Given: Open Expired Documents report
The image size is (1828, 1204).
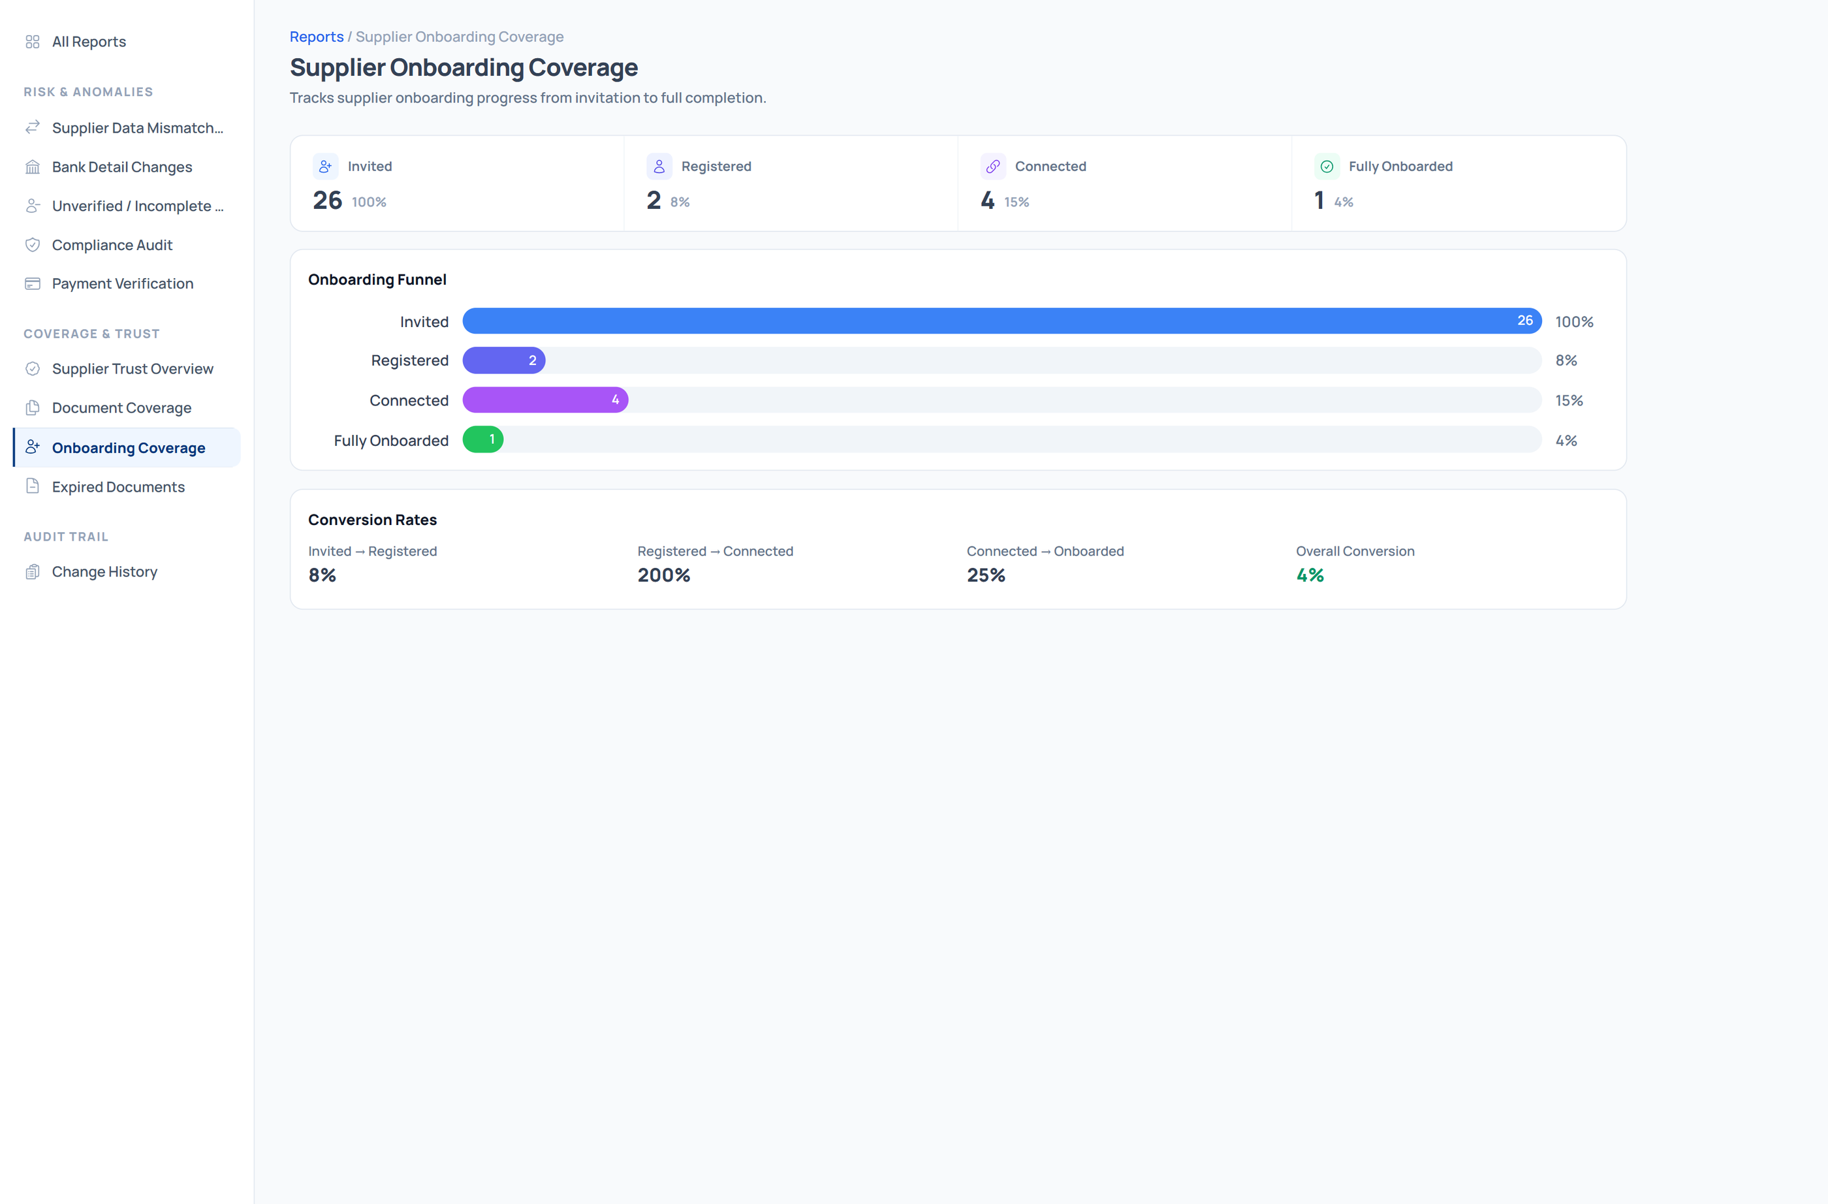Looking at the screenshot, I should tap(127, 486).
